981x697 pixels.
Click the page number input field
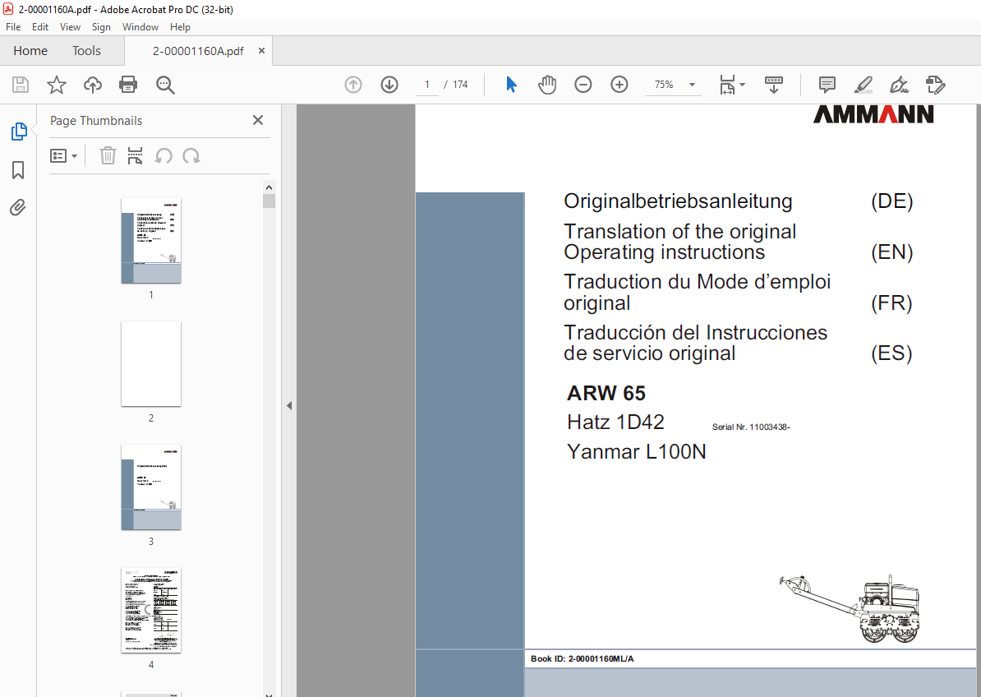427,85
